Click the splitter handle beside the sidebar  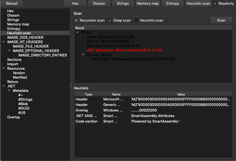71,85
